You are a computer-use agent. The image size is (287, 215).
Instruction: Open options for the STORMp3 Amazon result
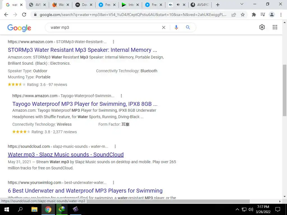tap(114, 42)
